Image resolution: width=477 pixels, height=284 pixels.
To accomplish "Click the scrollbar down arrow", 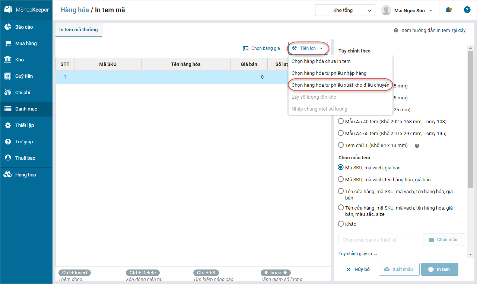I will click(x=471, y=255).
